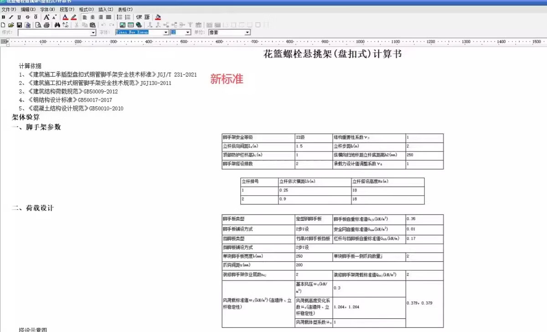
Task: Click the center align button
Action: click(x=93, y=17)
